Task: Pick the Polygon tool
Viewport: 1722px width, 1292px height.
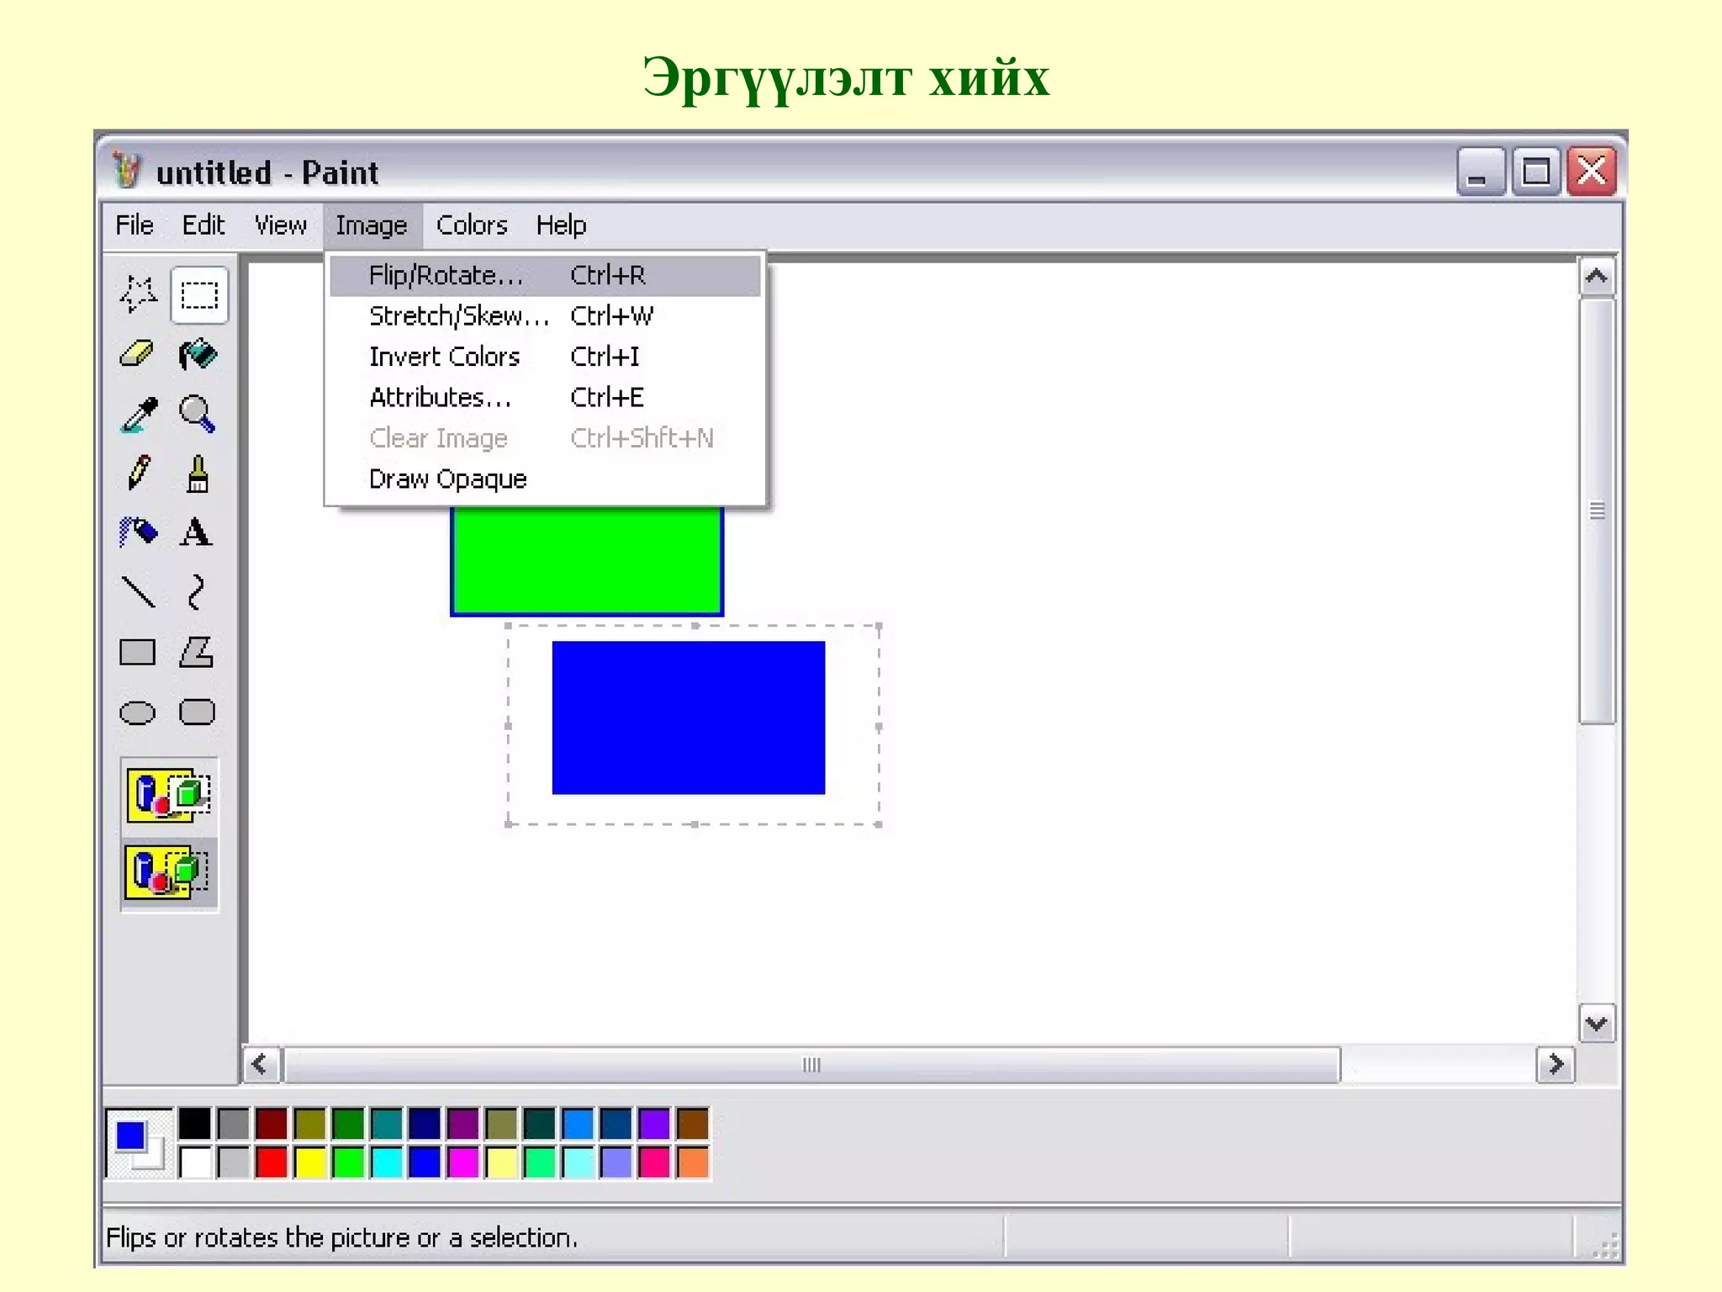Action: (x=198, y=652)
